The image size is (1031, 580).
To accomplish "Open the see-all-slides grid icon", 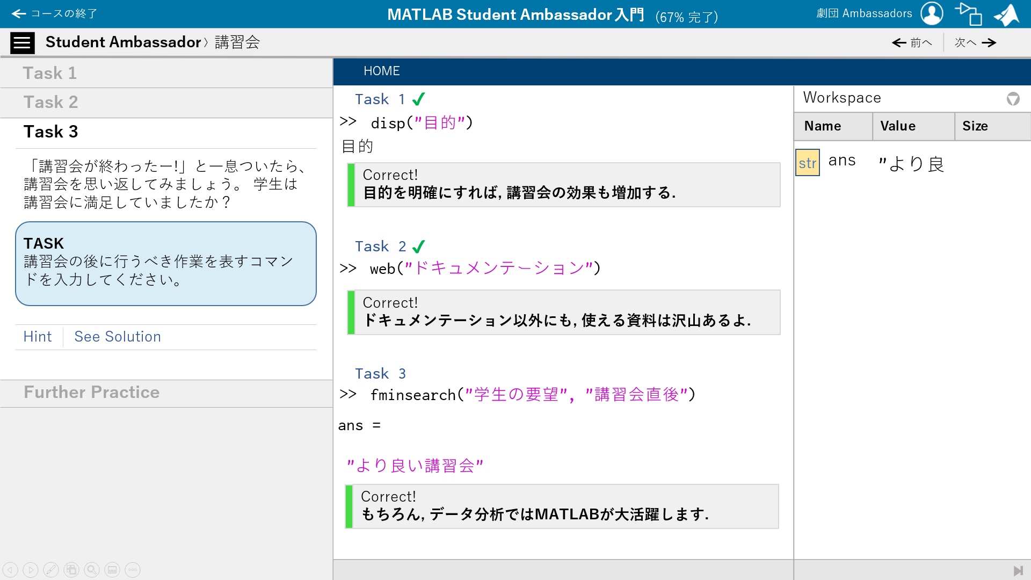I will [x=71, y=570].
